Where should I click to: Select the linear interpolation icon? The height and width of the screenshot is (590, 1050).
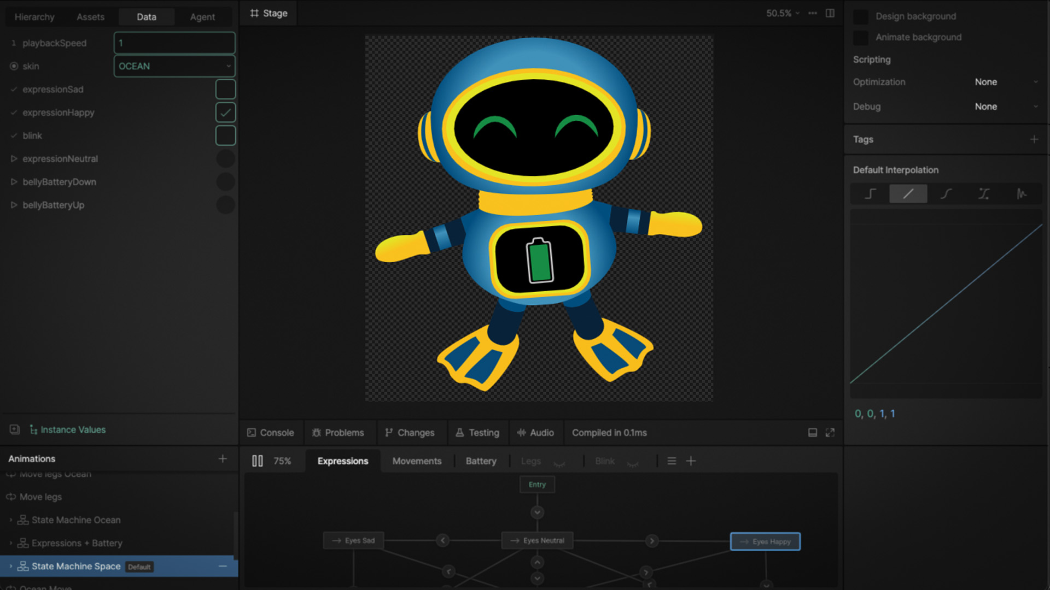(908, 194)
